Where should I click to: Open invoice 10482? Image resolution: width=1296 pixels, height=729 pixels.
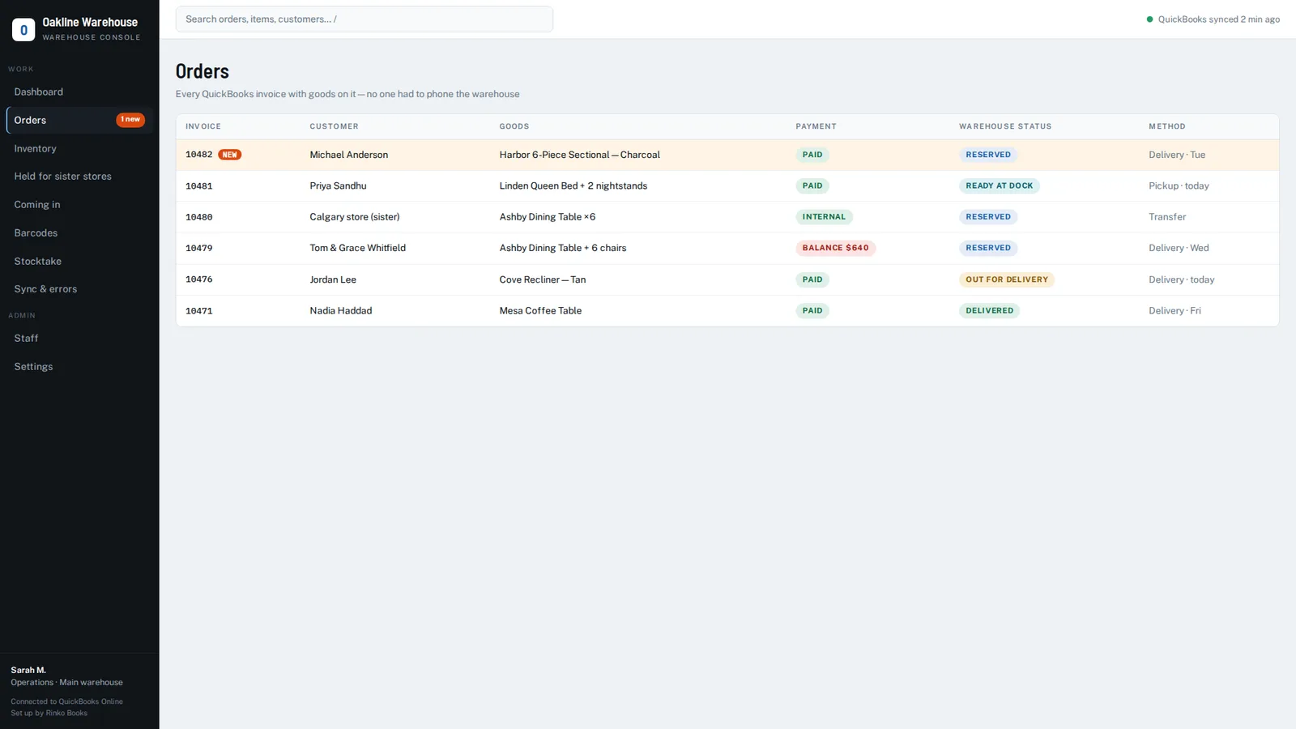coord(199,155)
